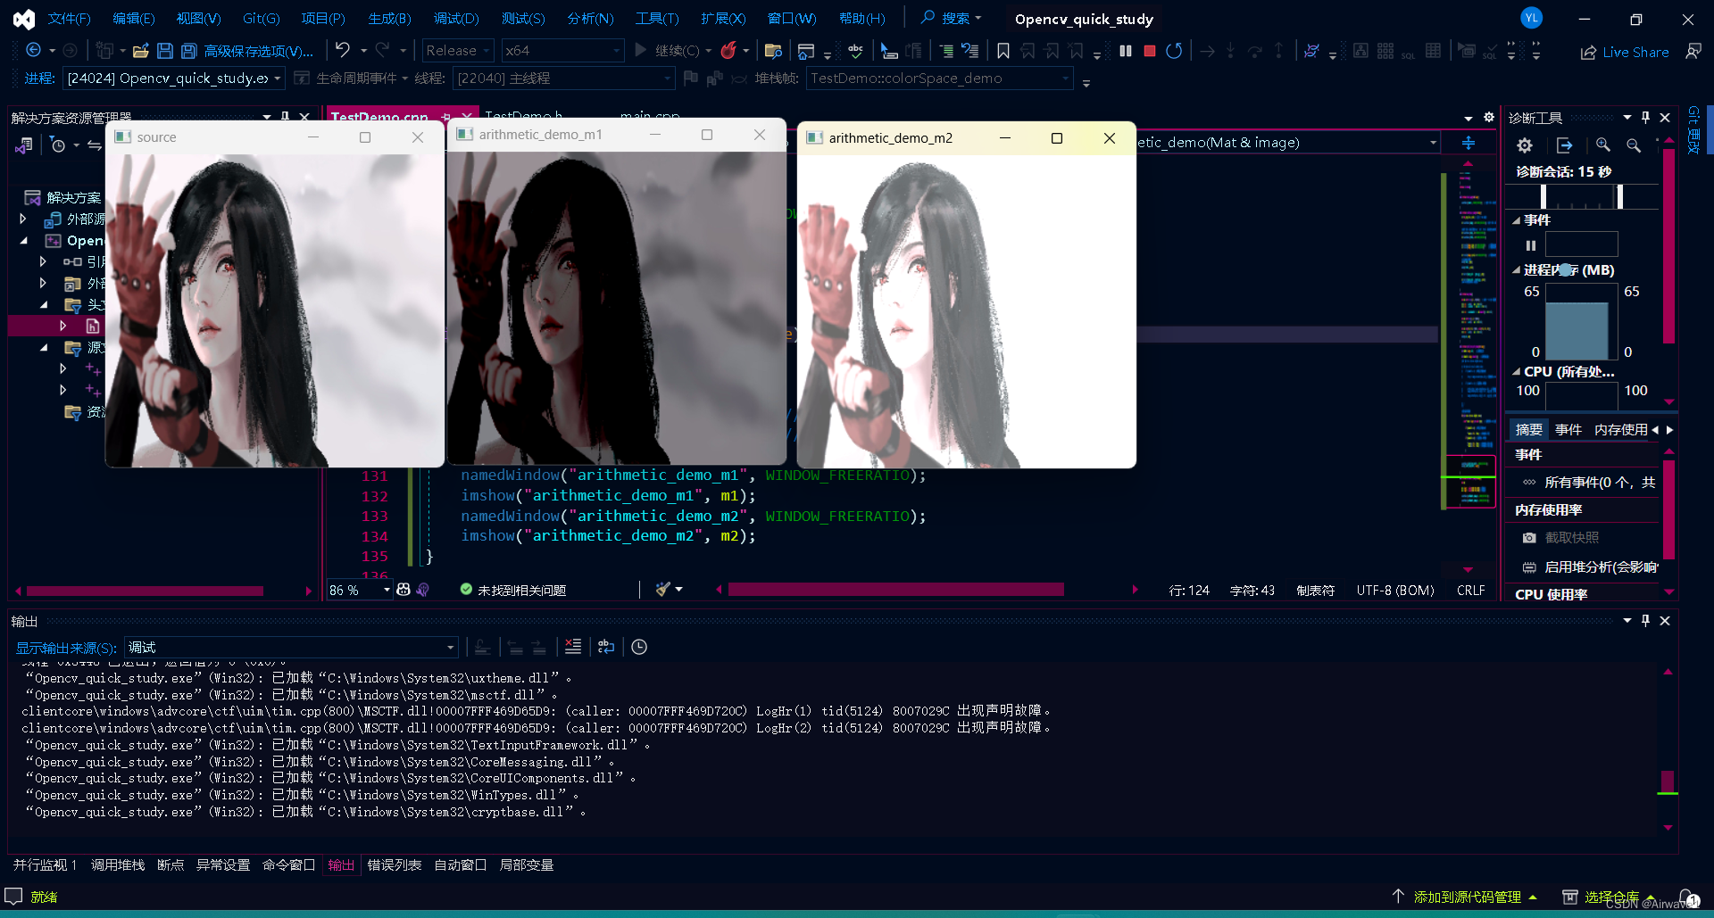This screenshot has width=1714, height=918.
Task: Click the solution explorer horizontal scrollbar
Action: pos(145,591)
